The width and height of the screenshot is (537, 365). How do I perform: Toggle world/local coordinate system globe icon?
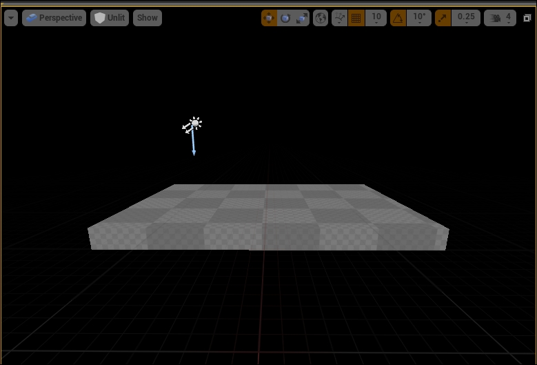[321, 18]
